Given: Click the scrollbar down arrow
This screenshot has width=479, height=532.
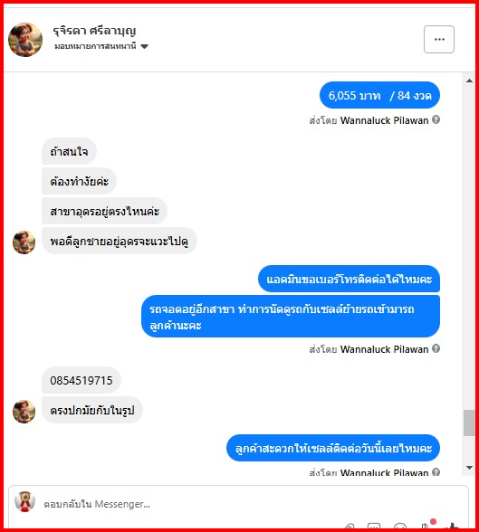Looking at the screenshot, I should click(469, 468).
